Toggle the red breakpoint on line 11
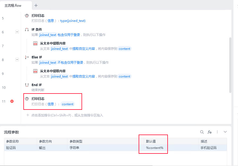This screenshot has height=166, width=238. click(12, 101)
